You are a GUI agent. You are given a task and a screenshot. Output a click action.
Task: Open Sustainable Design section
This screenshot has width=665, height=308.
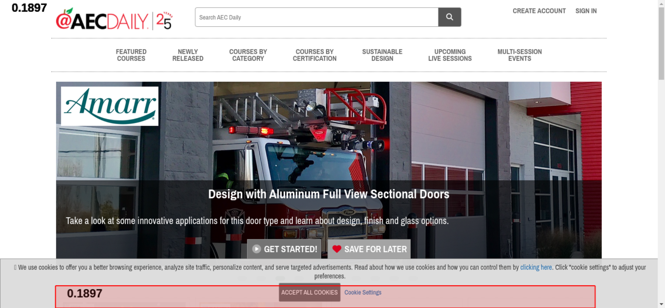click(x=382, y=55)
